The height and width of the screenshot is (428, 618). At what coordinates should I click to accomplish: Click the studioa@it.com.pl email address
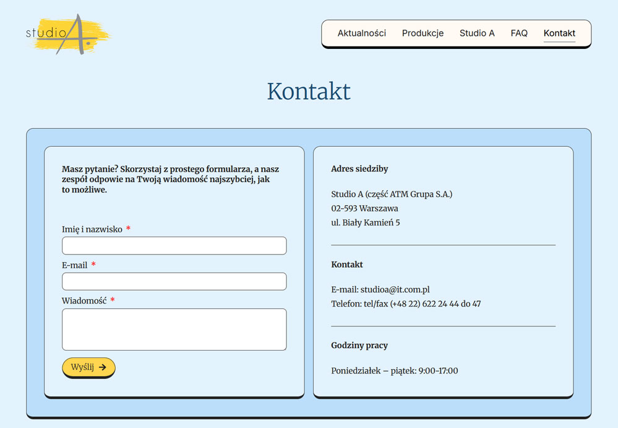pos(395,290)
